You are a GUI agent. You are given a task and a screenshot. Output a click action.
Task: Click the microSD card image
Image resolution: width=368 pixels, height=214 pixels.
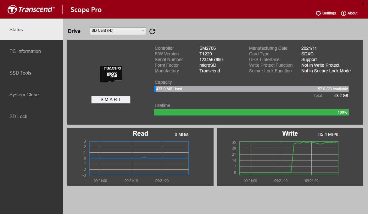pyautogui.click(x=111, y=74)
